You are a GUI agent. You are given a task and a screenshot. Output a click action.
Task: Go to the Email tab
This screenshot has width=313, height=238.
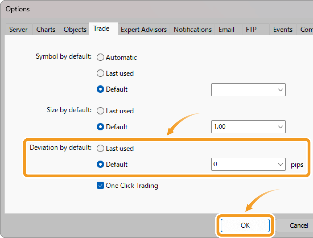click(228, 29)
